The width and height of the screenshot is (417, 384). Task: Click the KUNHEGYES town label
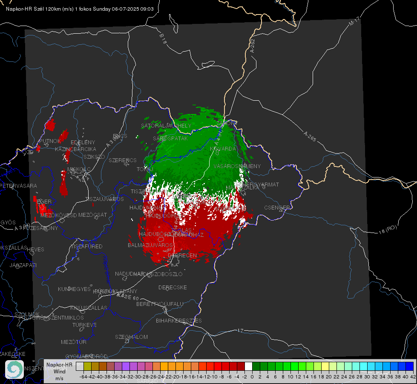(74, 289)
